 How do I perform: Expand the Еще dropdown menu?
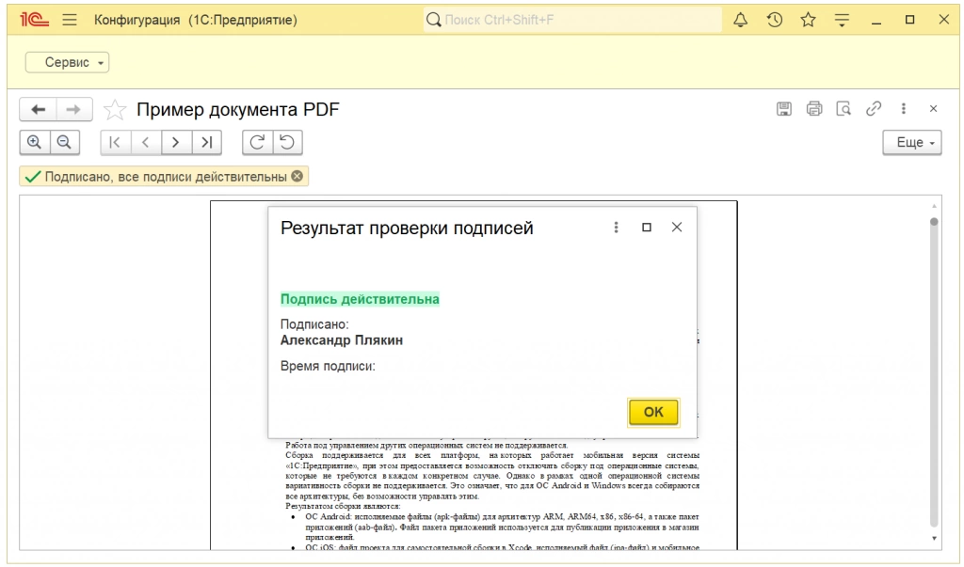(912, 143)
